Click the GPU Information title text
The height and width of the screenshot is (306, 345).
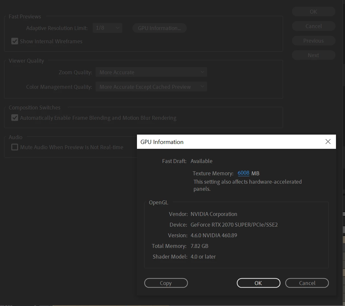click(162, 142)
